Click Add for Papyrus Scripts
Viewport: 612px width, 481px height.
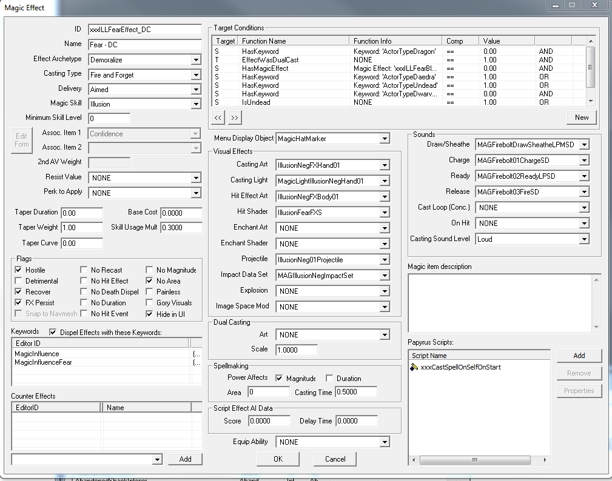[579, 356]
